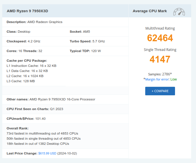Click the + COMPARE button
The width and height of the screenshot is (196, 163).
(160, 91)
